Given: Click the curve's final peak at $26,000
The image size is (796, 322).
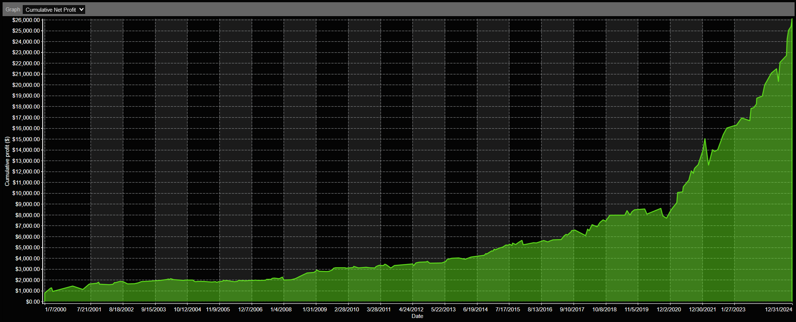Looking at the screenshot, I should click(792, 19).
